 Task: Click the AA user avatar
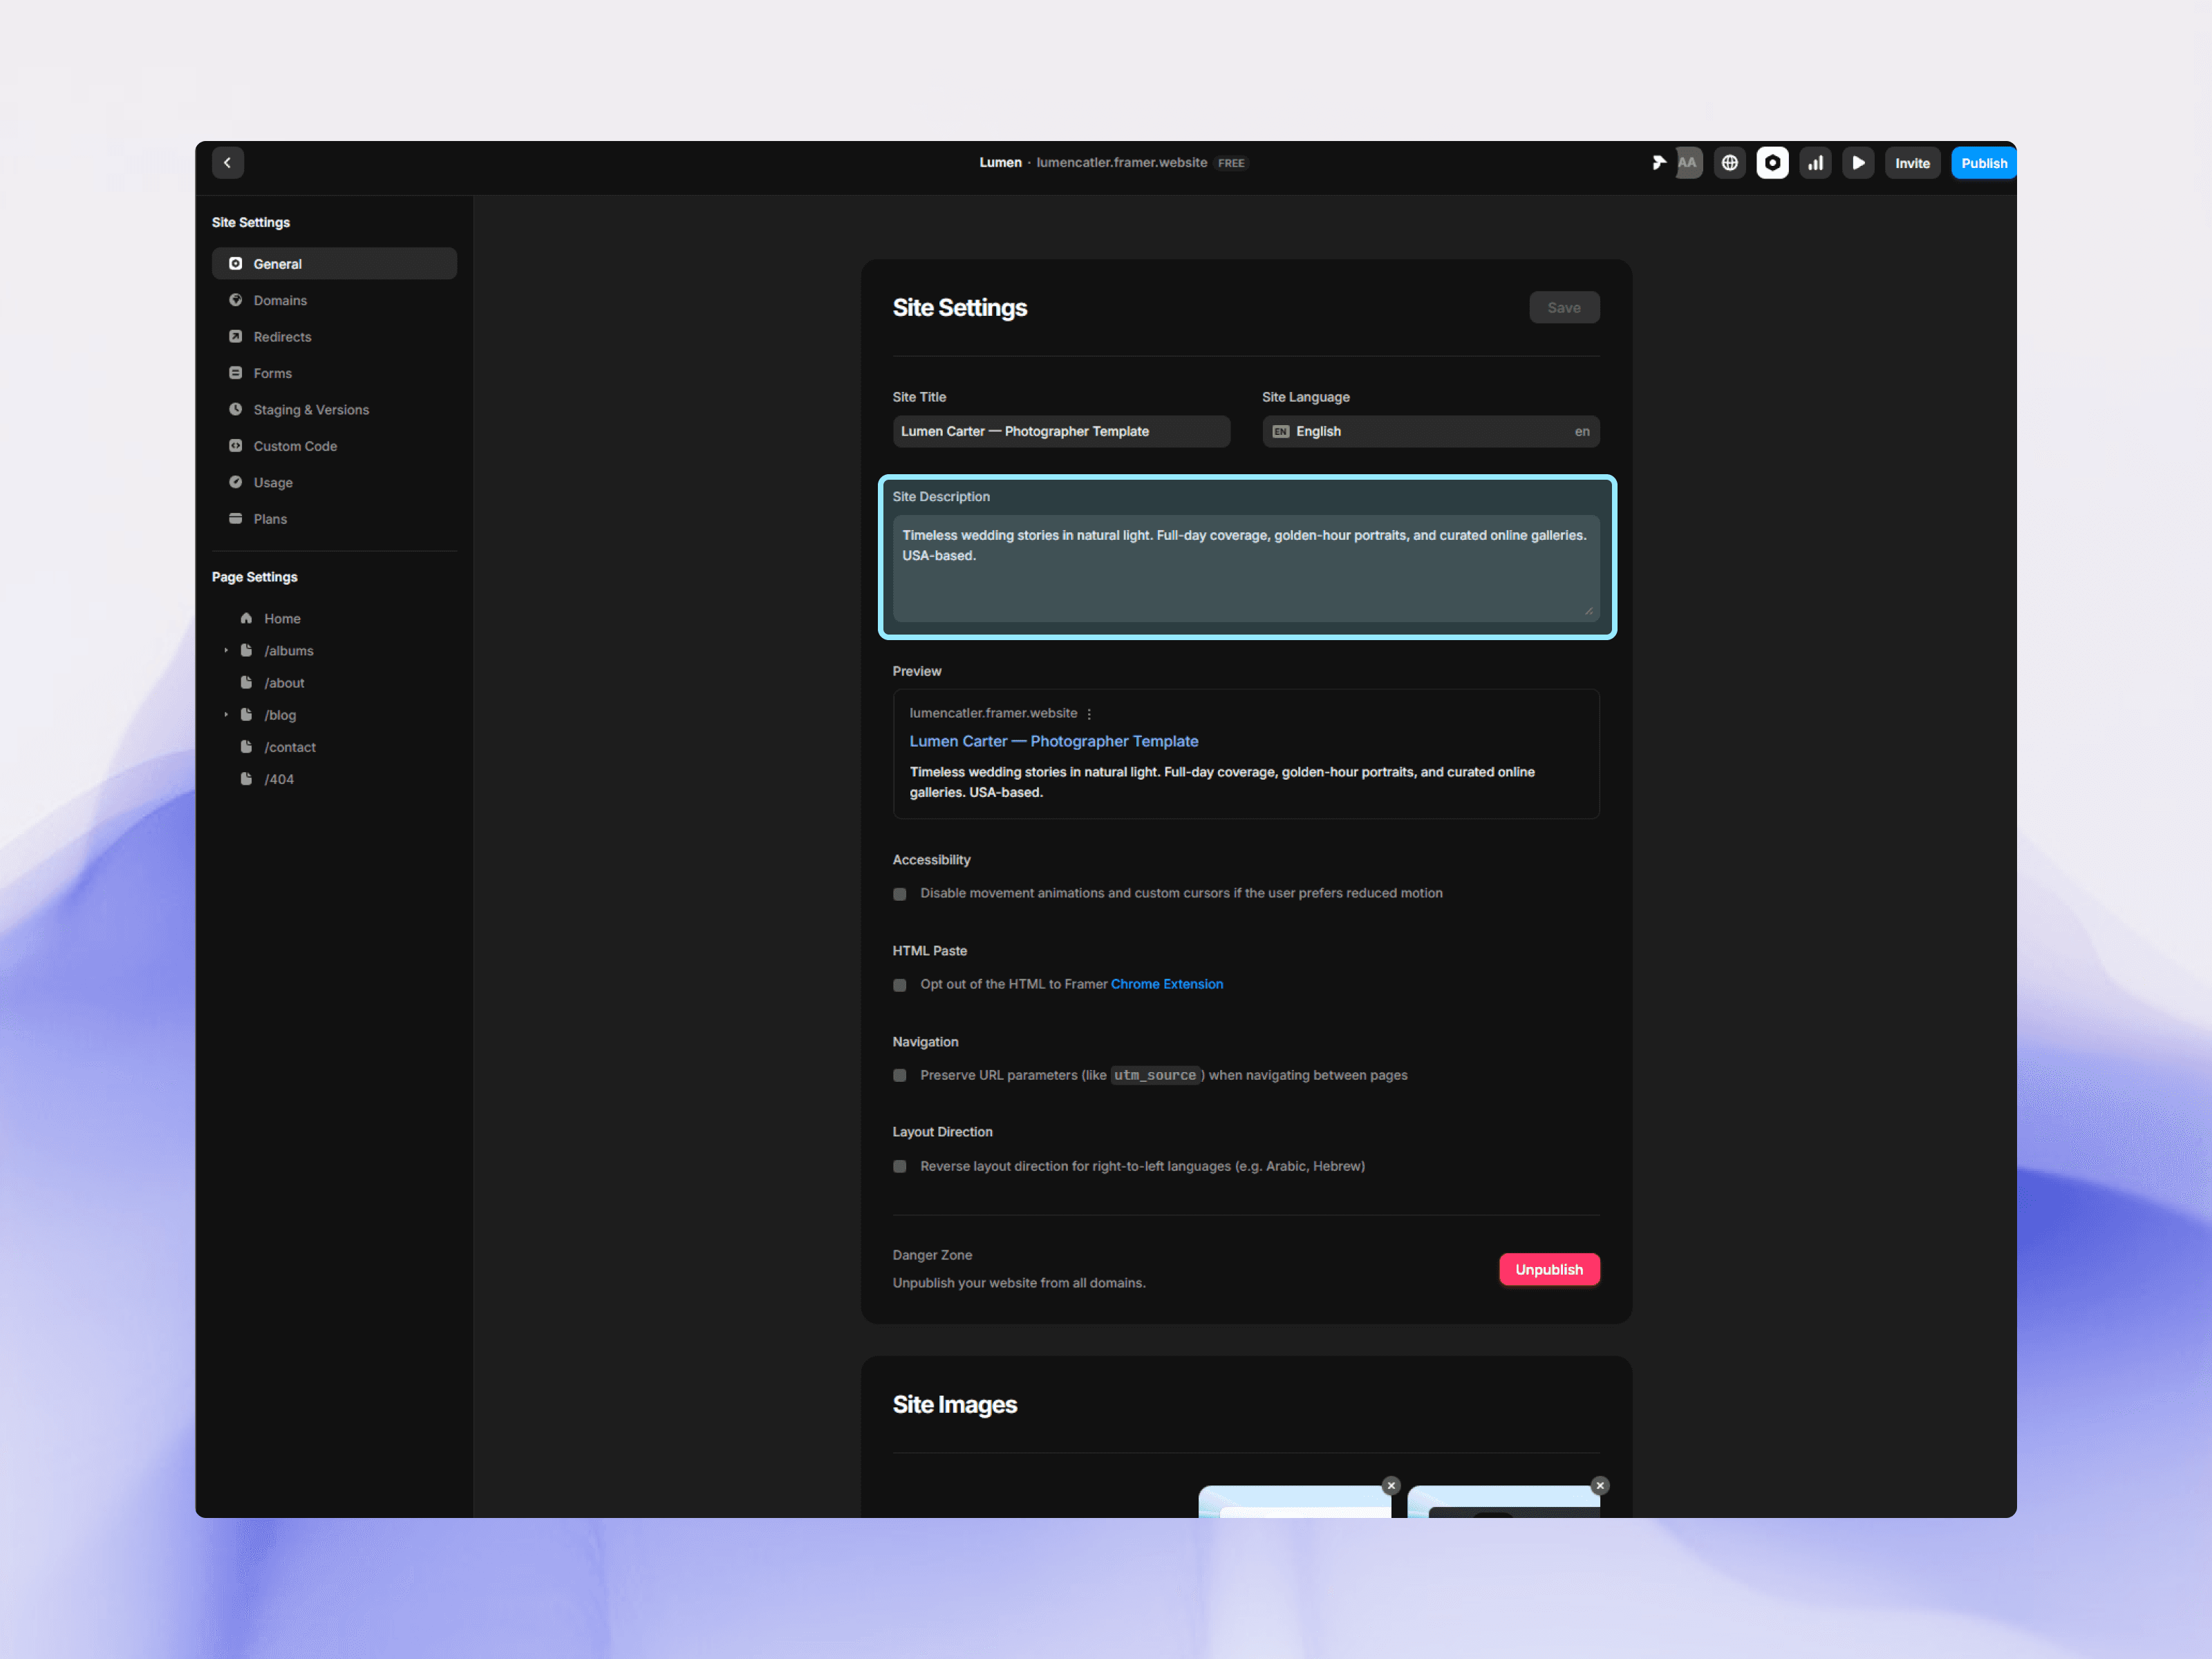point(1688,163)
